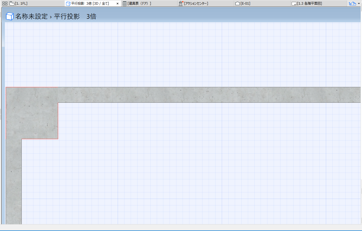Click the 3D cube icon on the 平行投影 tab
The image size is (362, 231).
[68, 4]
